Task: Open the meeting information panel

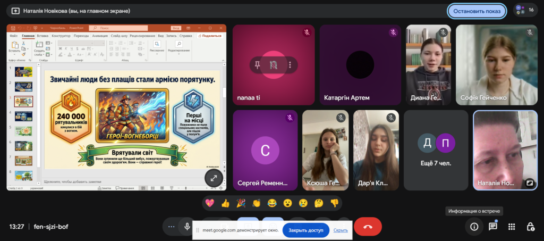Action: [x=474, y=227]
